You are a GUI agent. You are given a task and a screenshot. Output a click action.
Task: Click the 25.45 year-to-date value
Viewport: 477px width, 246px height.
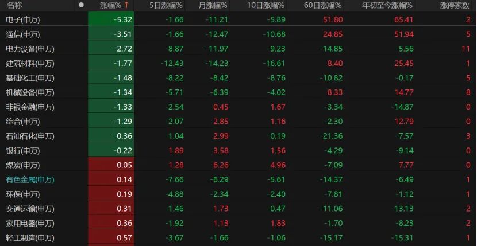point(404,64)
